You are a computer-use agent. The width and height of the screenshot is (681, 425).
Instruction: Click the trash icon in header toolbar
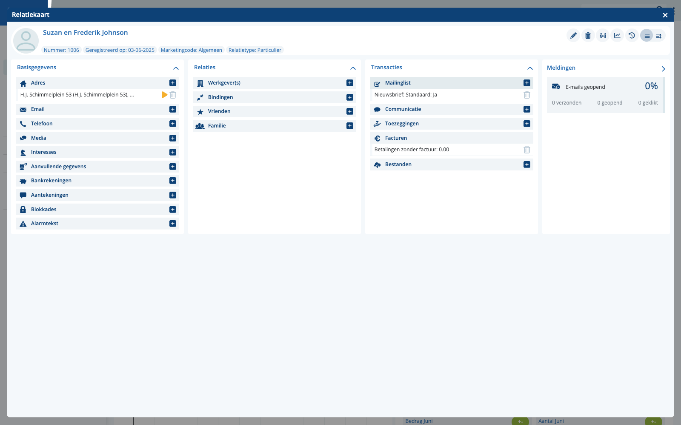588,36
